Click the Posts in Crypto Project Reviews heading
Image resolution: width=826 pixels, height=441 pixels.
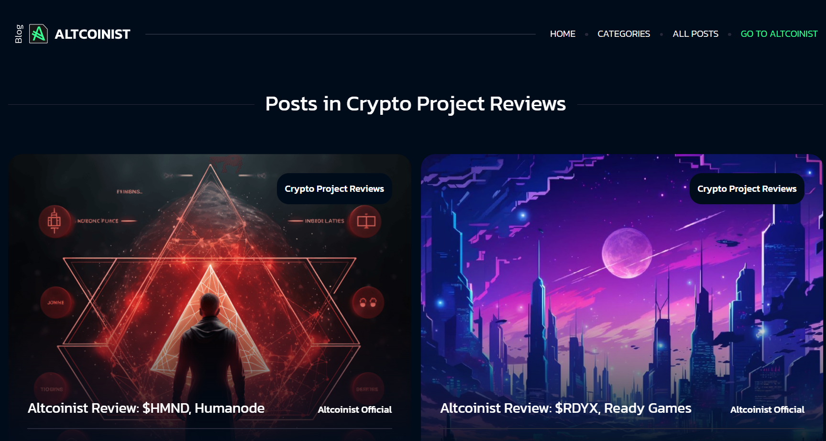(x=416, y=104)
